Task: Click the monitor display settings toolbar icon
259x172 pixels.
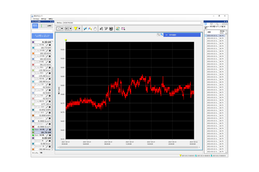Action: [111, 29]
